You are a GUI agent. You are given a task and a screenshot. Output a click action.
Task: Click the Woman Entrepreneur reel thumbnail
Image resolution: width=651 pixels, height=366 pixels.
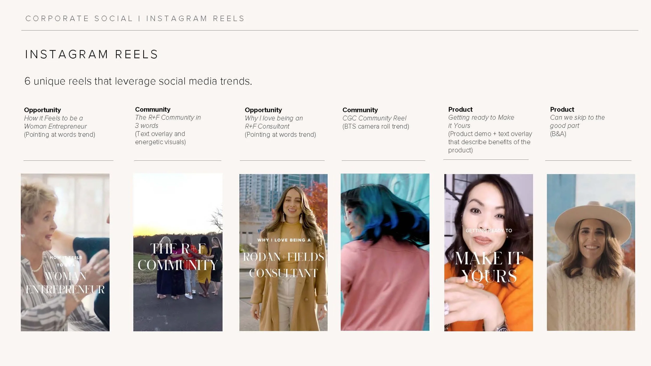(x=65, y=252)
